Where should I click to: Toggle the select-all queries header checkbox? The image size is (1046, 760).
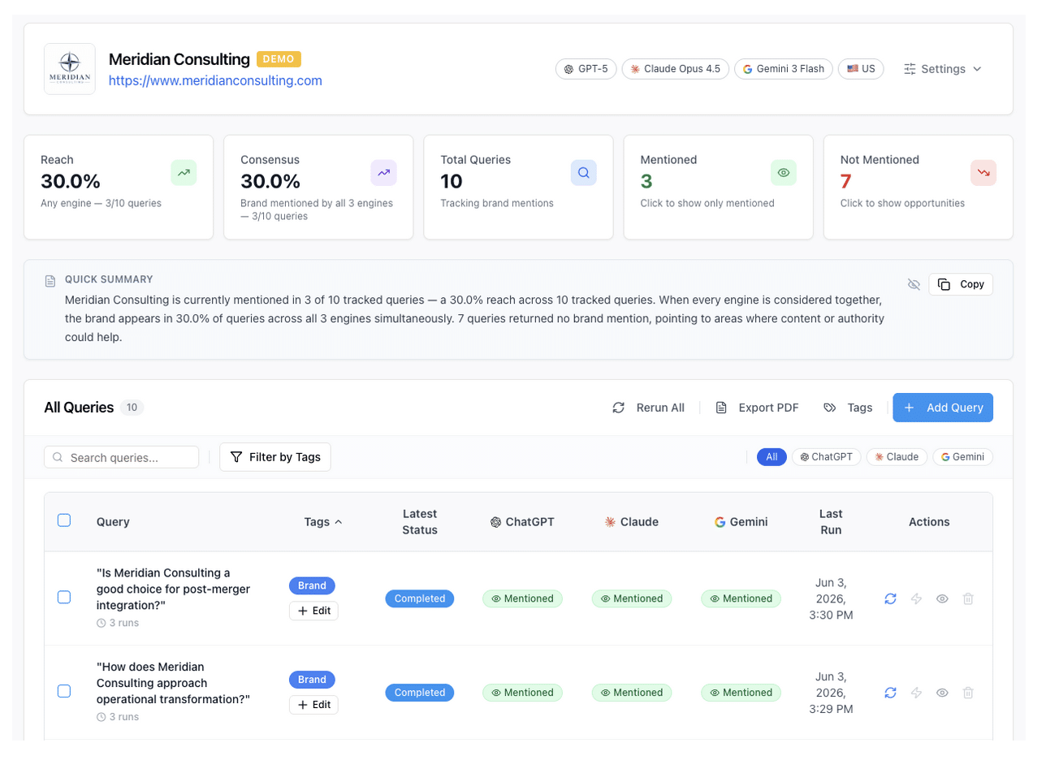64,520
